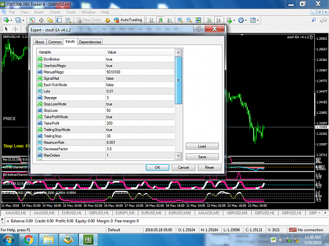Select the EcnBroker value true
Image resolution: width=329 pixels, height=246 pixels.
pos(109,59)
